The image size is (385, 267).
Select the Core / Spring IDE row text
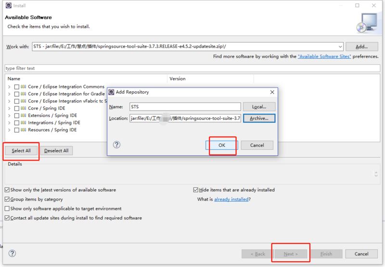click(47, 108)
